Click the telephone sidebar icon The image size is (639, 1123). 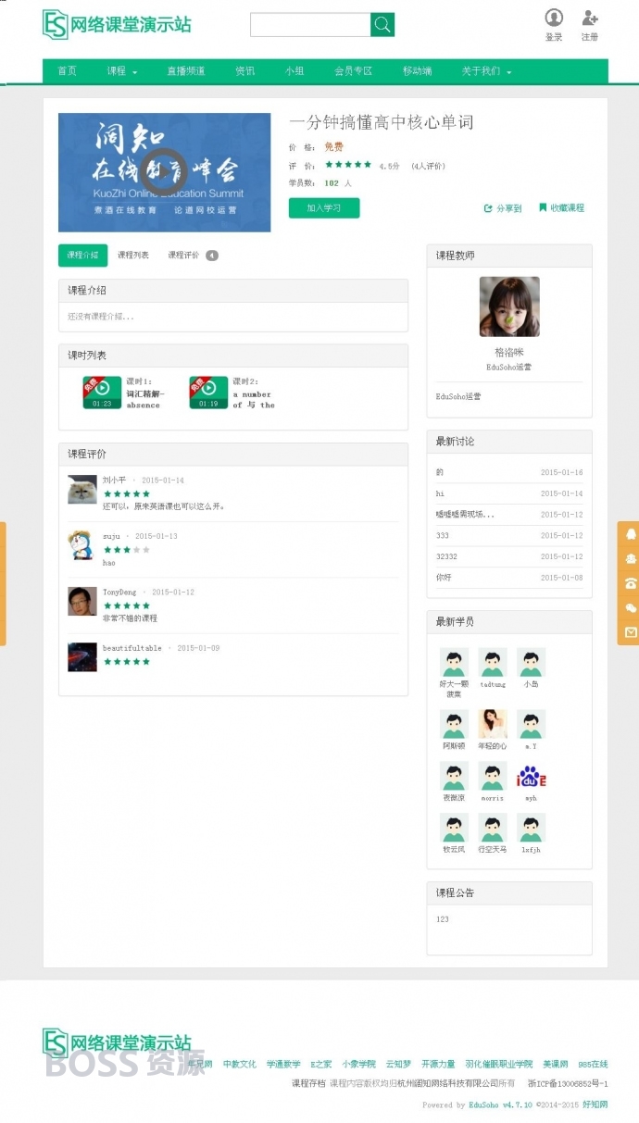point(631,583)
